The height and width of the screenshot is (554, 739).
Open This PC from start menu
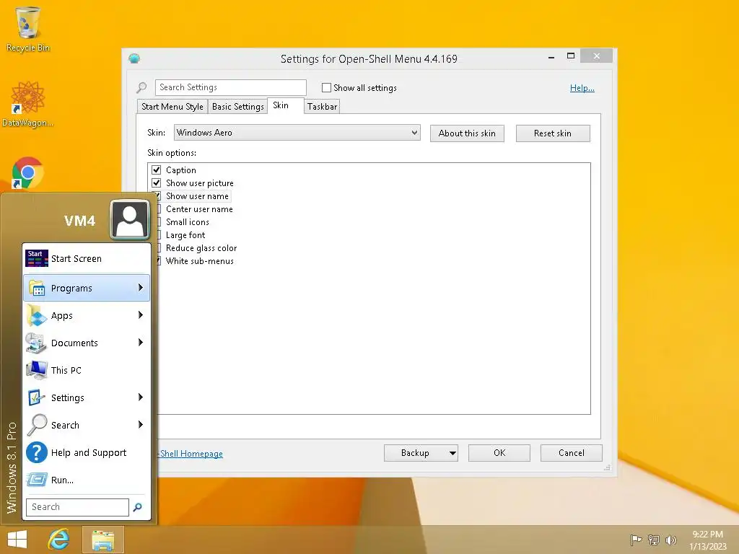tap(87, 370)
